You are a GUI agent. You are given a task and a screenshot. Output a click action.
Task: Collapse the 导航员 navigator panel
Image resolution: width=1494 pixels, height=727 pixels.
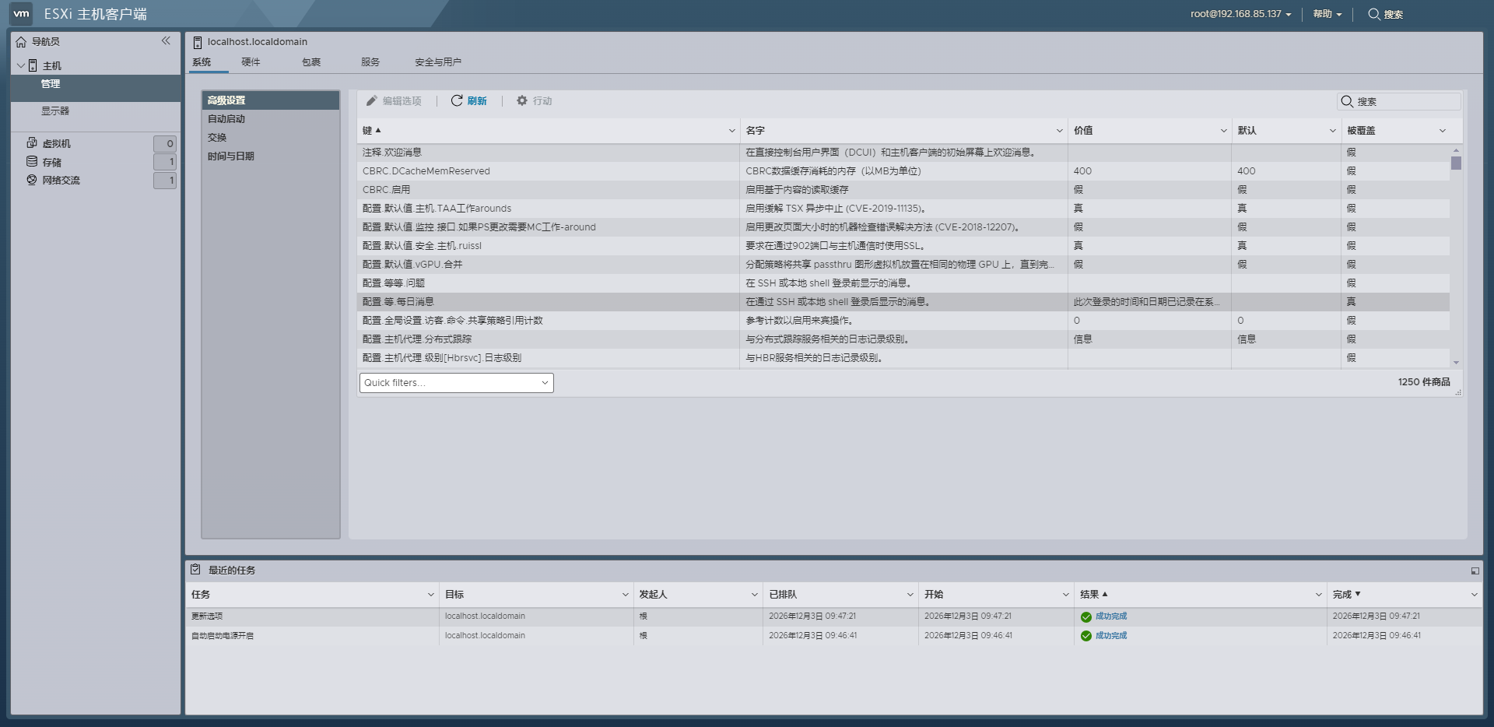pyautogui.click(x=166, y=41)
